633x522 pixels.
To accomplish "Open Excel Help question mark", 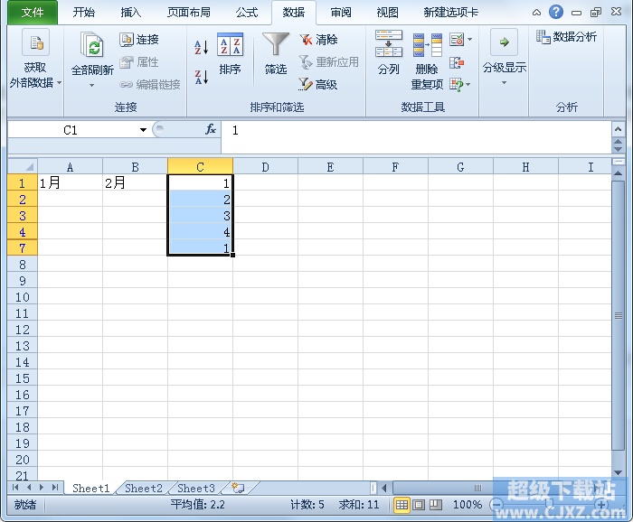I will tap(556, 12).
